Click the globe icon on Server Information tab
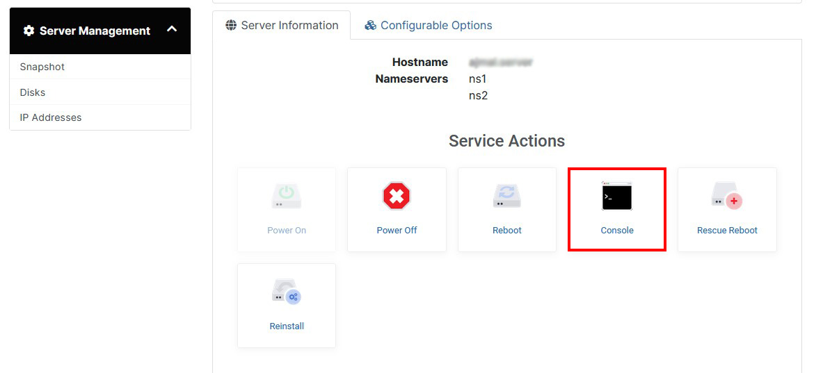 pos(231,25)
